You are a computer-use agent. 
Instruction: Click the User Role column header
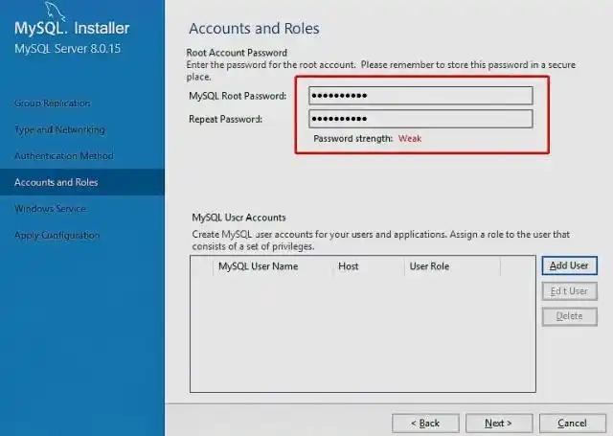pyautogui.click(x=429, y=266)
